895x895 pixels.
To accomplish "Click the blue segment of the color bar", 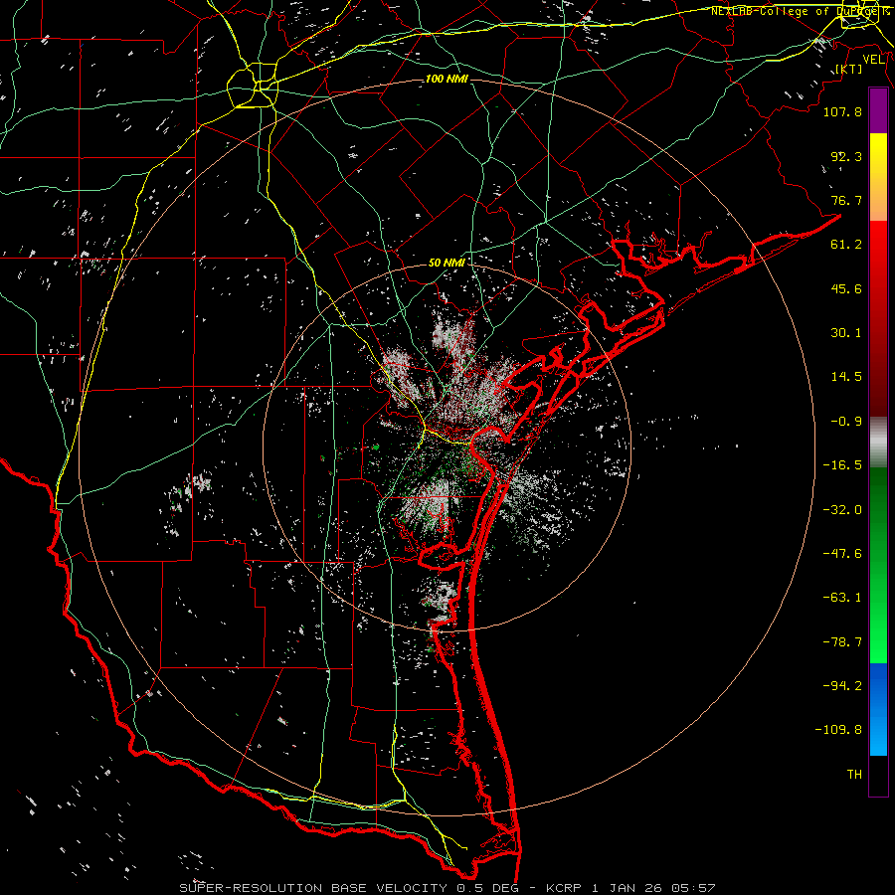I will click(x=878, y=709).
